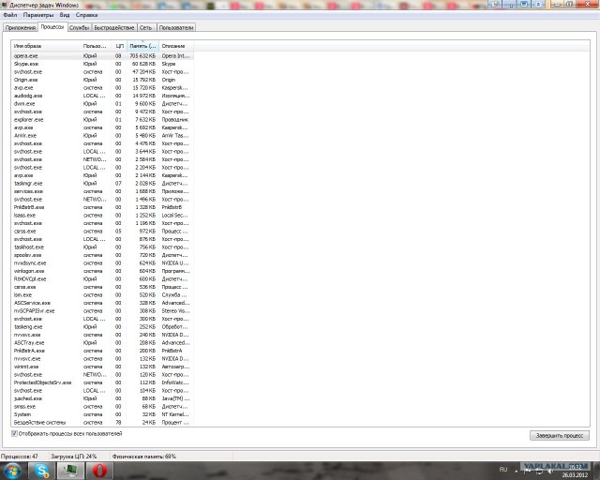
Task: Select the smss.exe process
Action: (x=102, y=407)
